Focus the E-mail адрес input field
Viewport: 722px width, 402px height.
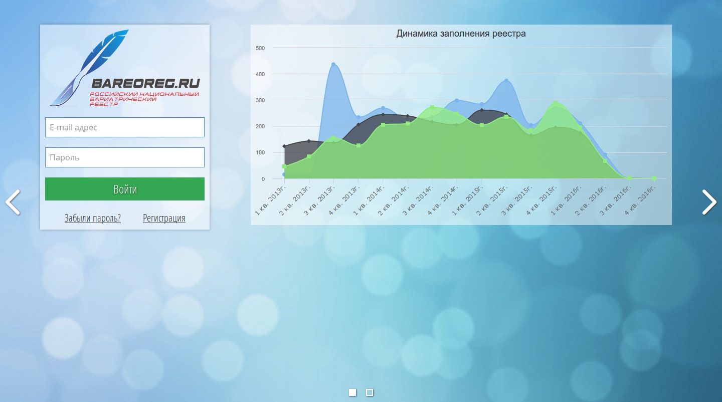[x=125, y=127]
